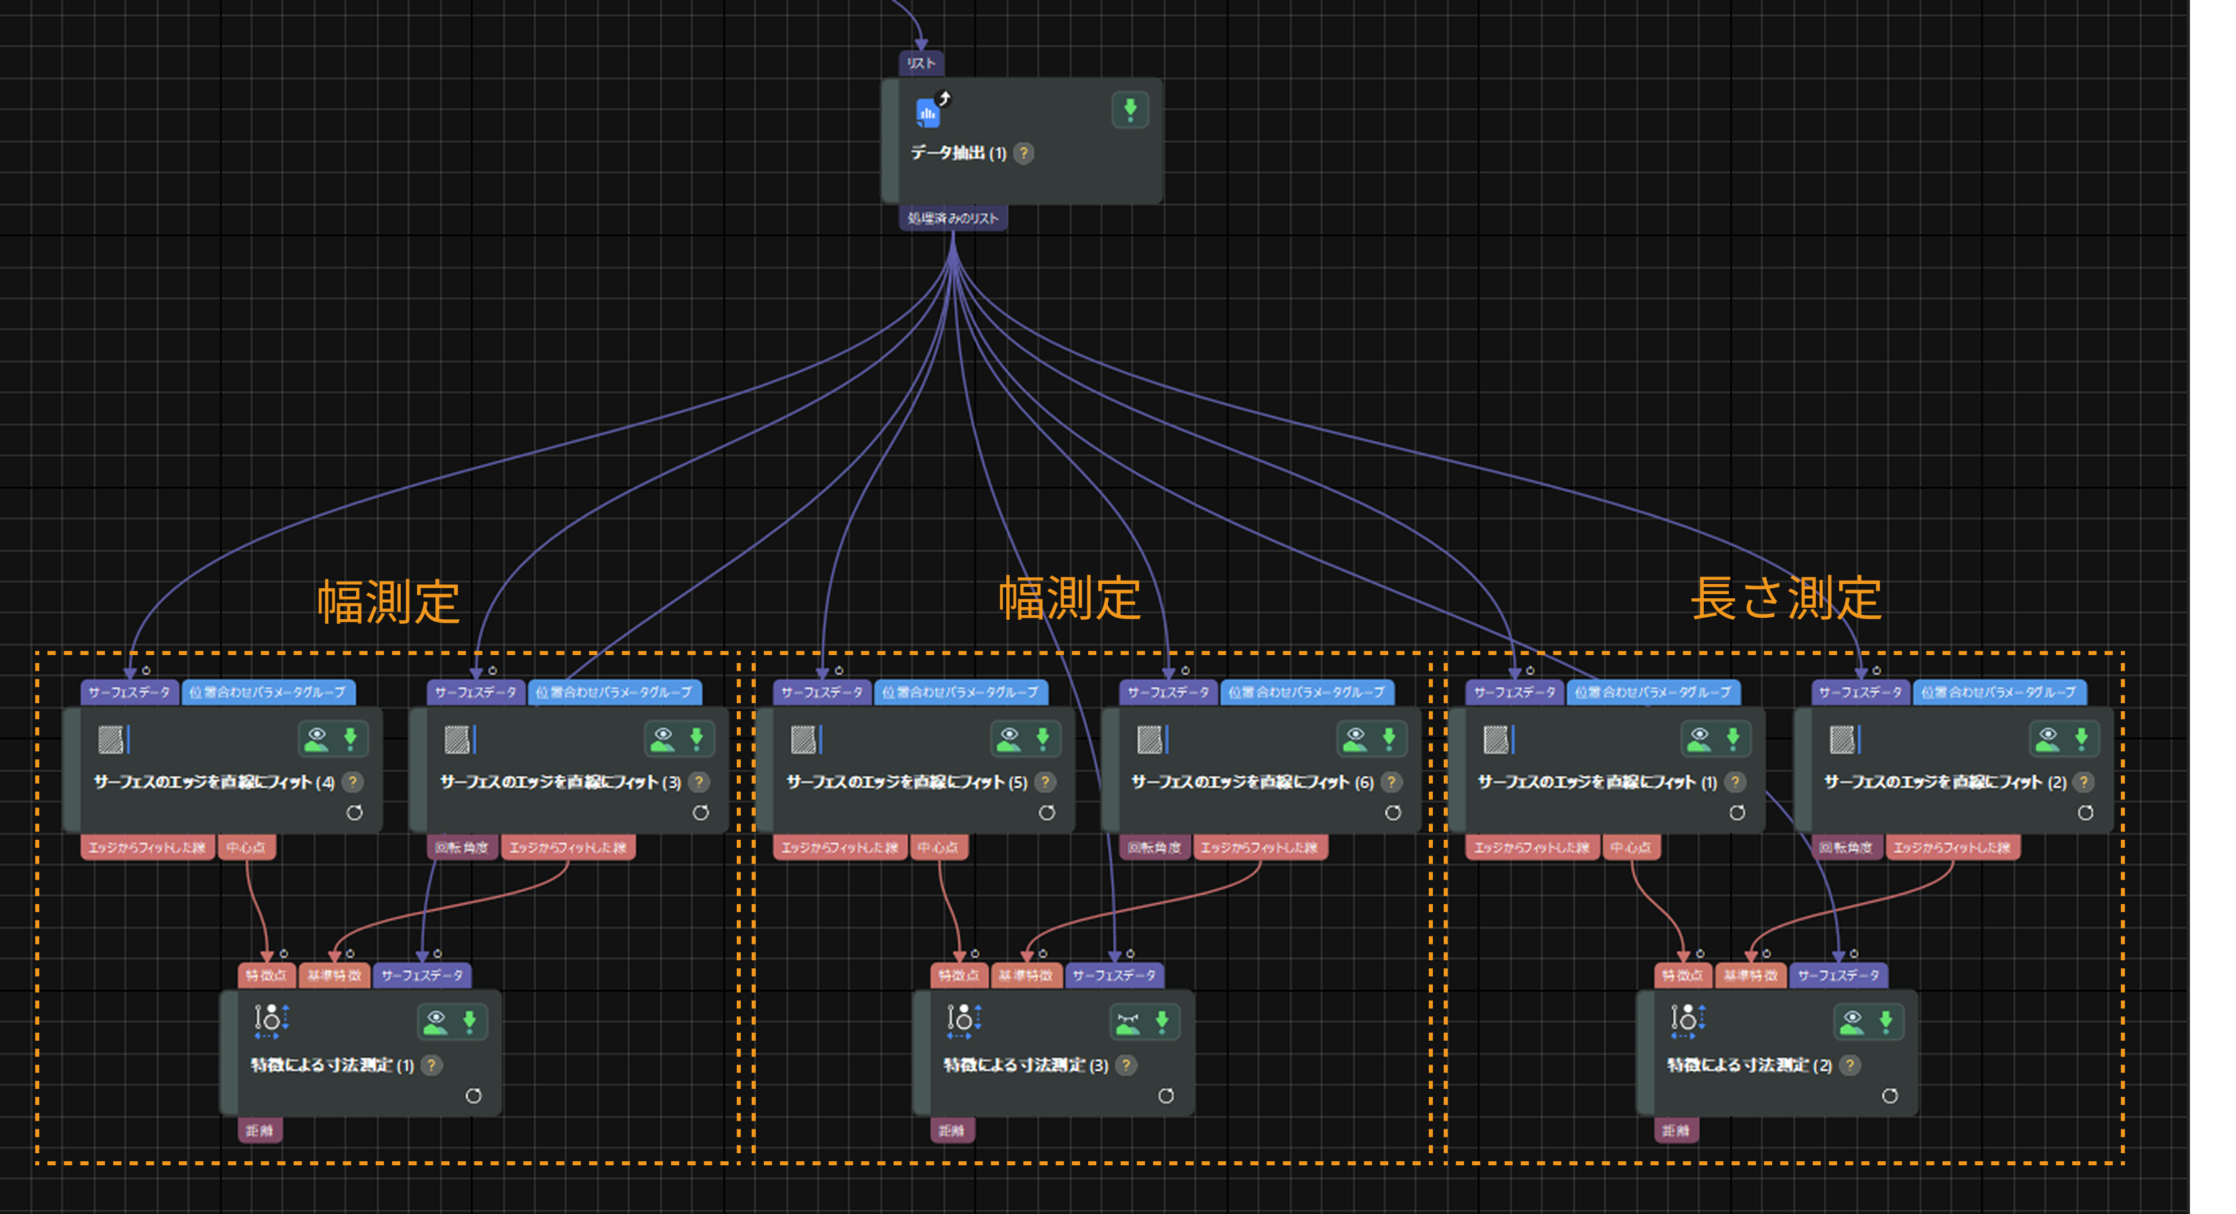Click the 特徴による寸法測定 (1) step icon
Viewport: 2236px width, 1214px height.
(270, 1022)
